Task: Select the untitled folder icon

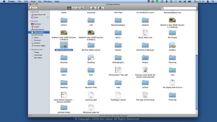Action: coord(64,107)
